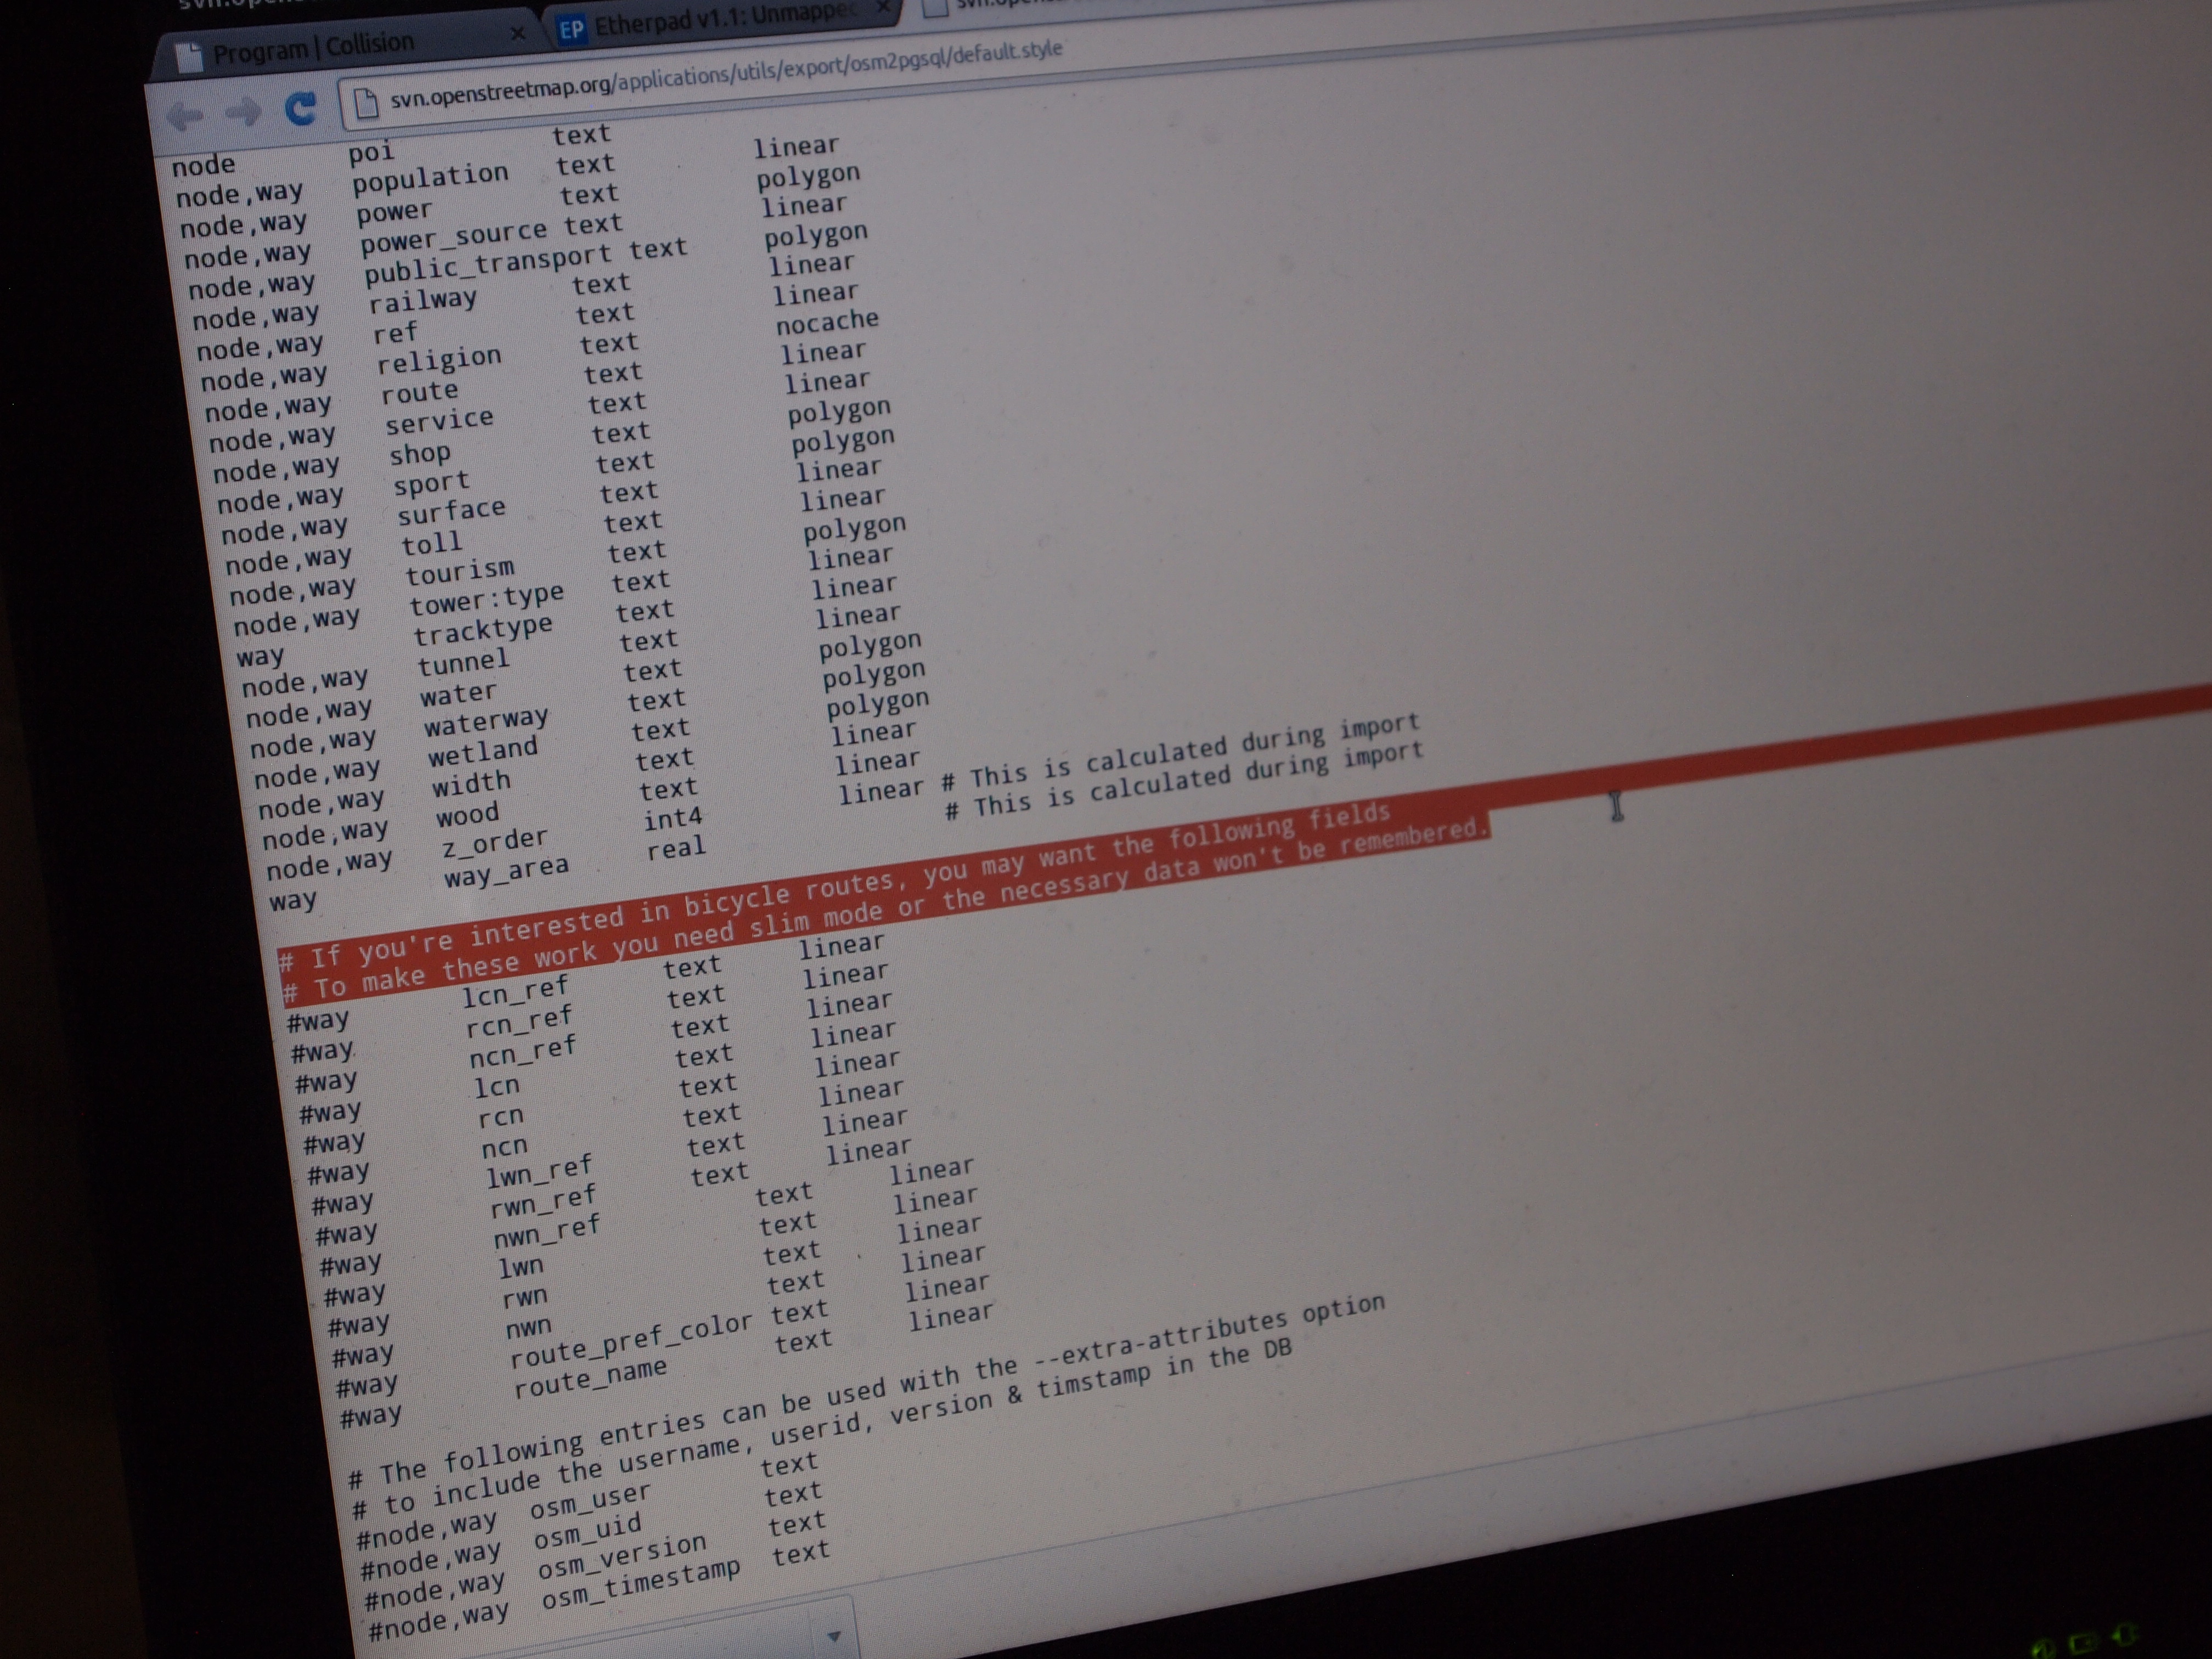Image resolution: width=2212 pixels, height=1659 pixels.
Task: Click the 'rwn_ref' entry
Action: click(x=544, y=1202)
